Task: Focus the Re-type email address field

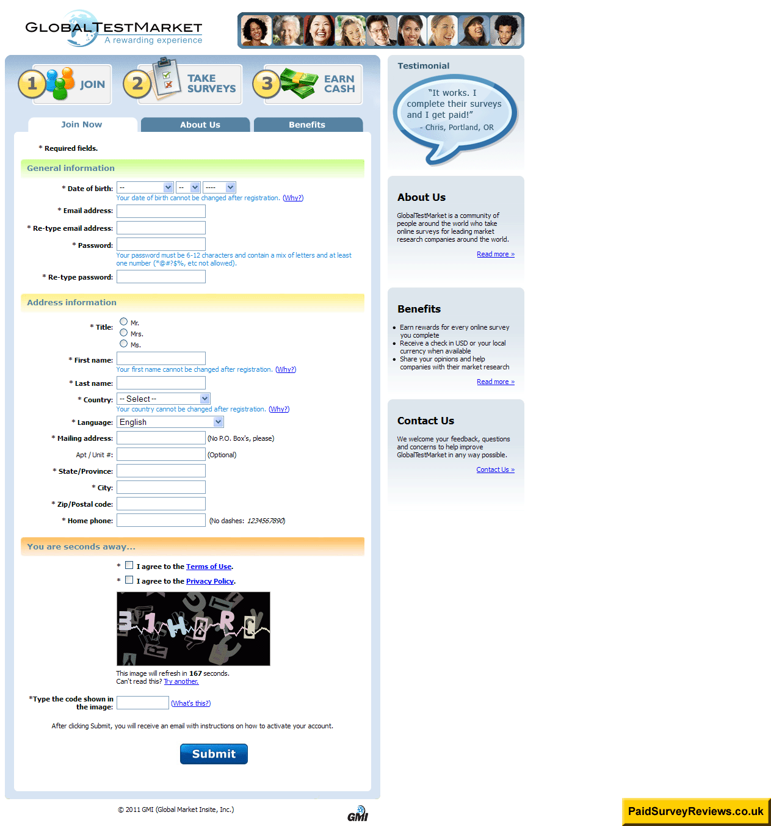Action: (x=161, y=228)
